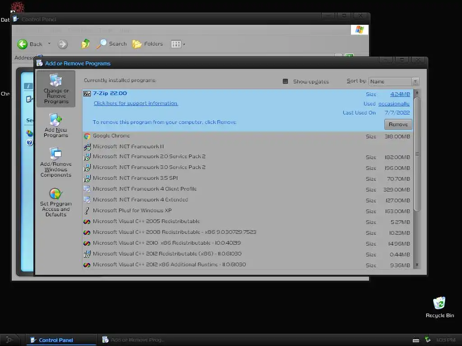Click Search in Control Panel toolbar

(x=111, y=44)
